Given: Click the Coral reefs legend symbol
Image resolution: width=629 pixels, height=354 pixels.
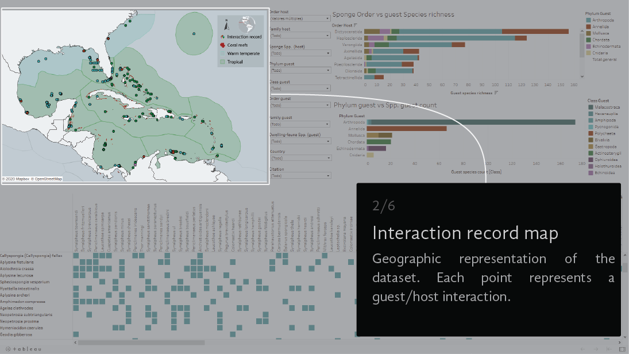Looking at the screenshot, I should point(222,45).
